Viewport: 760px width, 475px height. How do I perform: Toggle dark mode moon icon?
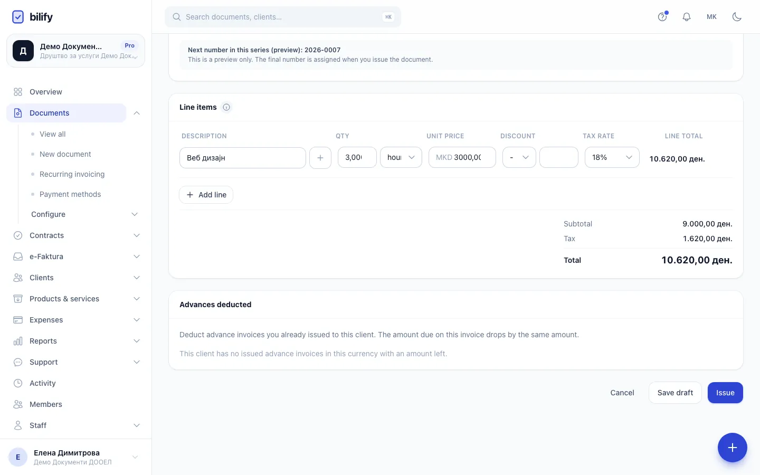coord(737,17)
